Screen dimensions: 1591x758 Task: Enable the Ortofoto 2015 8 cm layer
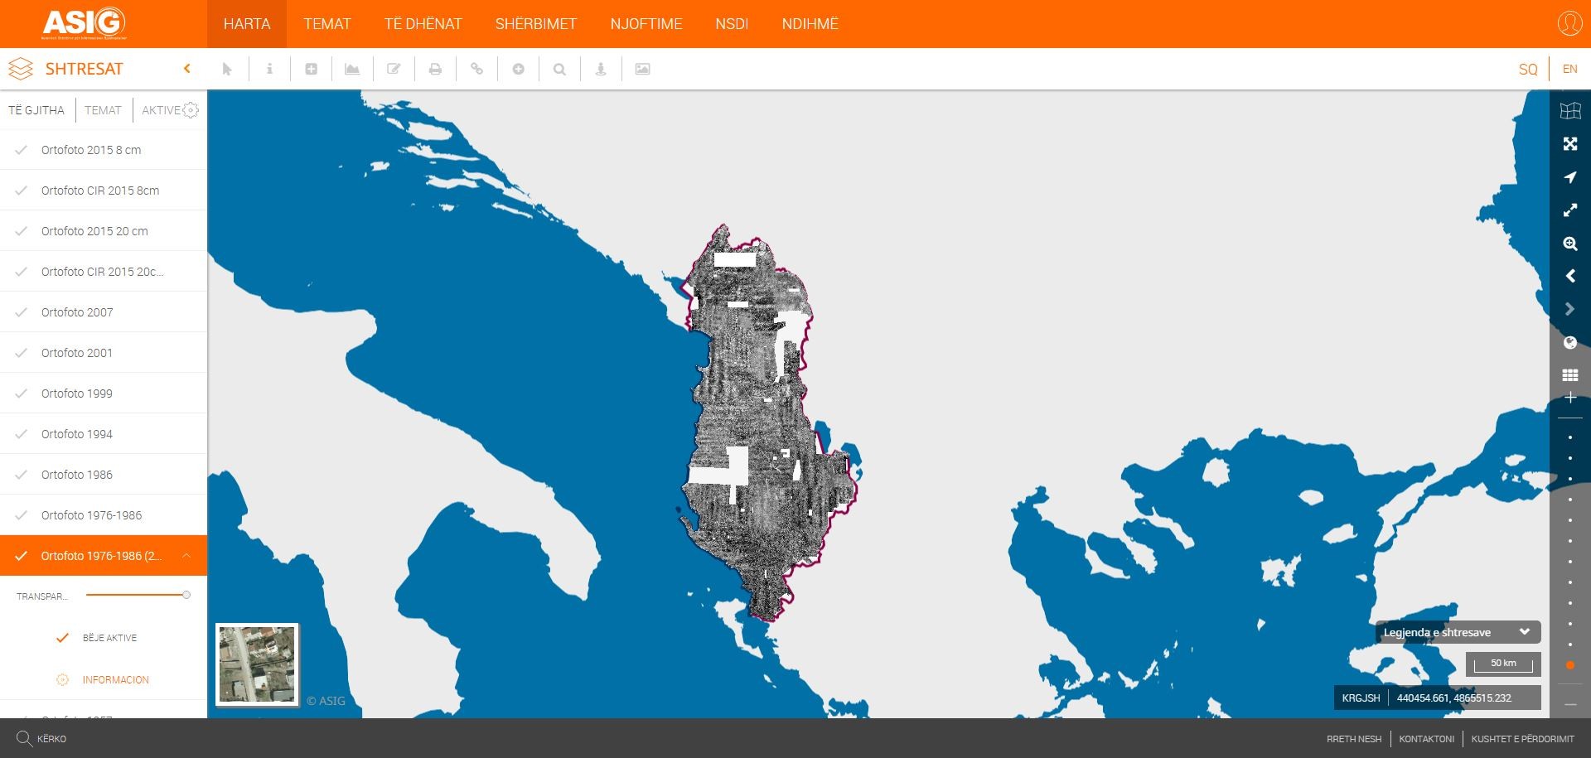[22, 150]
